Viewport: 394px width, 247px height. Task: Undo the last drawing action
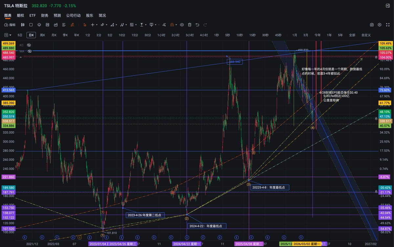click(x=197, y=25)
